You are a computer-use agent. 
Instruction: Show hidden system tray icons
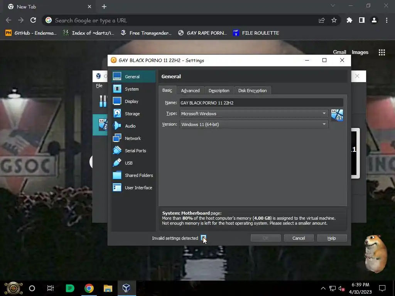(323, 288)
